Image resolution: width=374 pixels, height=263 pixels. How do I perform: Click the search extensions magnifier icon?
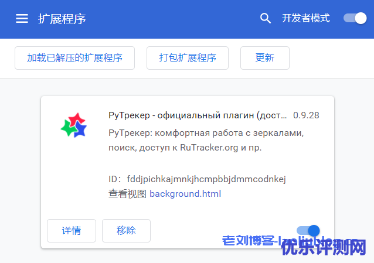click(266, 19)
